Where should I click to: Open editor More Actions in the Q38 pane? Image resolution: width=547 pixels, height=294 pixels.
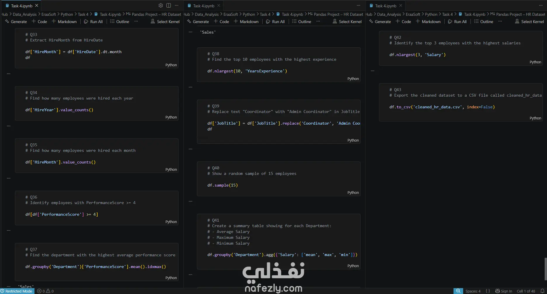(359, 6)
